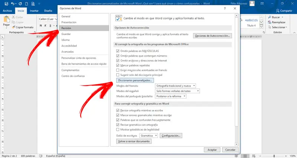Click the Save icon in quick access toolbar
Image resolution: width=297 pixels, height=158 pixels.
6,4
